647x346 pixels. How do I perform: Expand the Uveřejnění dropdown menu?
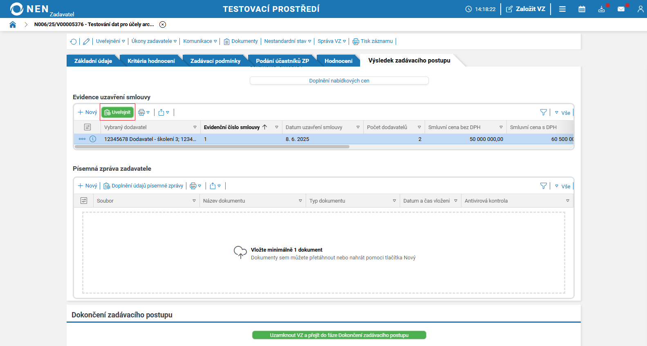[110, 41]
